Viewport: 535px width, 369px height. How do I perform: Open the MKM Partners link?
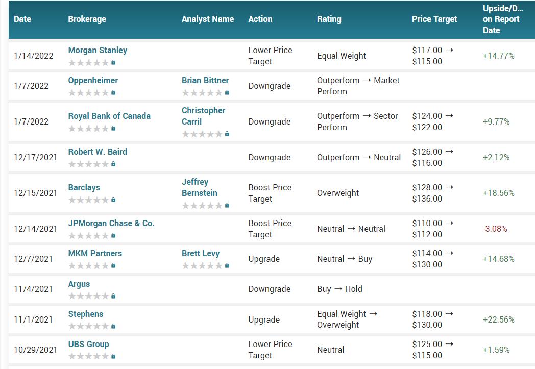pos(95,253)
